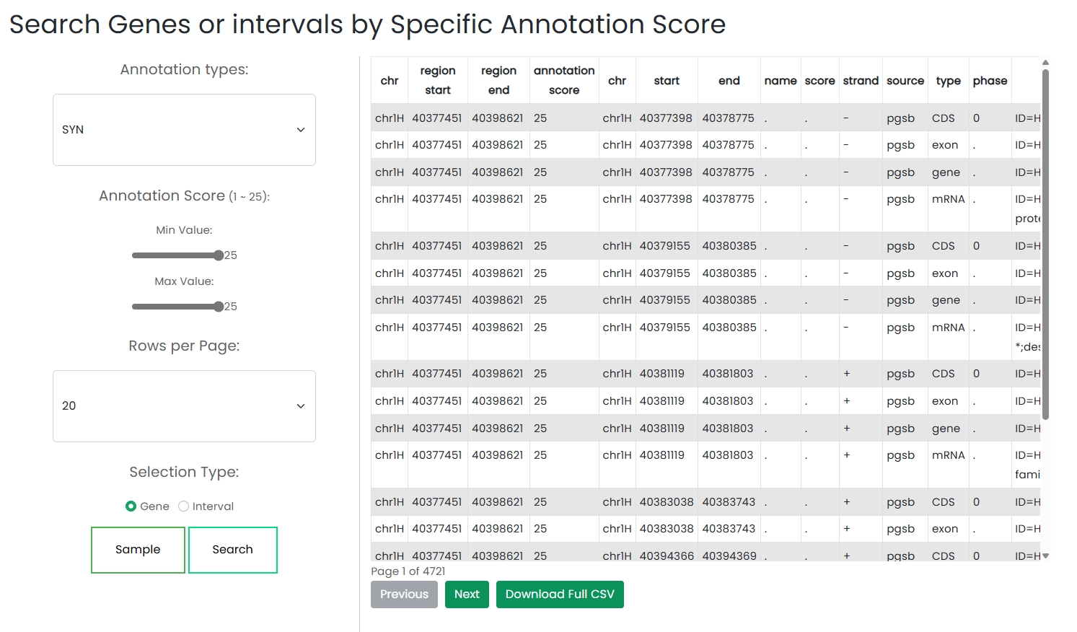This screenshot has width=1077, height=632.
Task: Click the region start column header
Action: click(438, 80)
